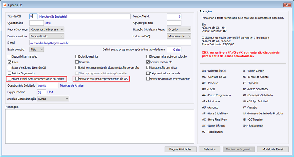Click '#J - Pedido/Item' variable
294x157 pixels.
point(212,132)
